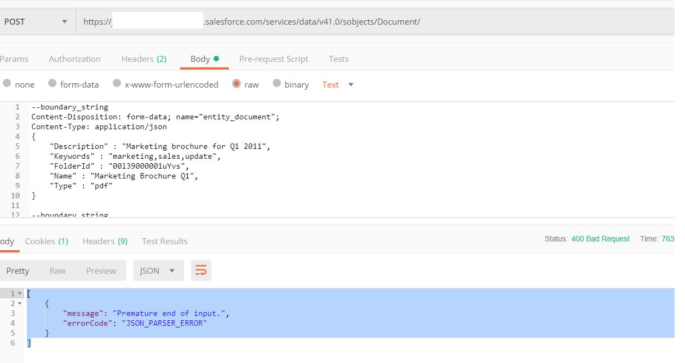Open the response Cookies (1) tab
The image size is (685, 363).
[47, 241]
